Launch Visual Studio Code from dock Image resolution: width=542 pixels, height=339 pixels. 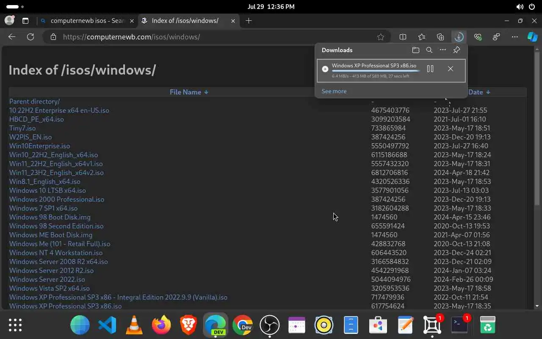click(107, 325)
